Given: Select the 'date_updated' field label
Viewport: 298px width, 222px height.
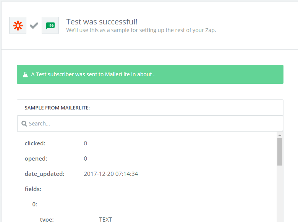Looking at the screenshot, I should [x=44, y=174].
